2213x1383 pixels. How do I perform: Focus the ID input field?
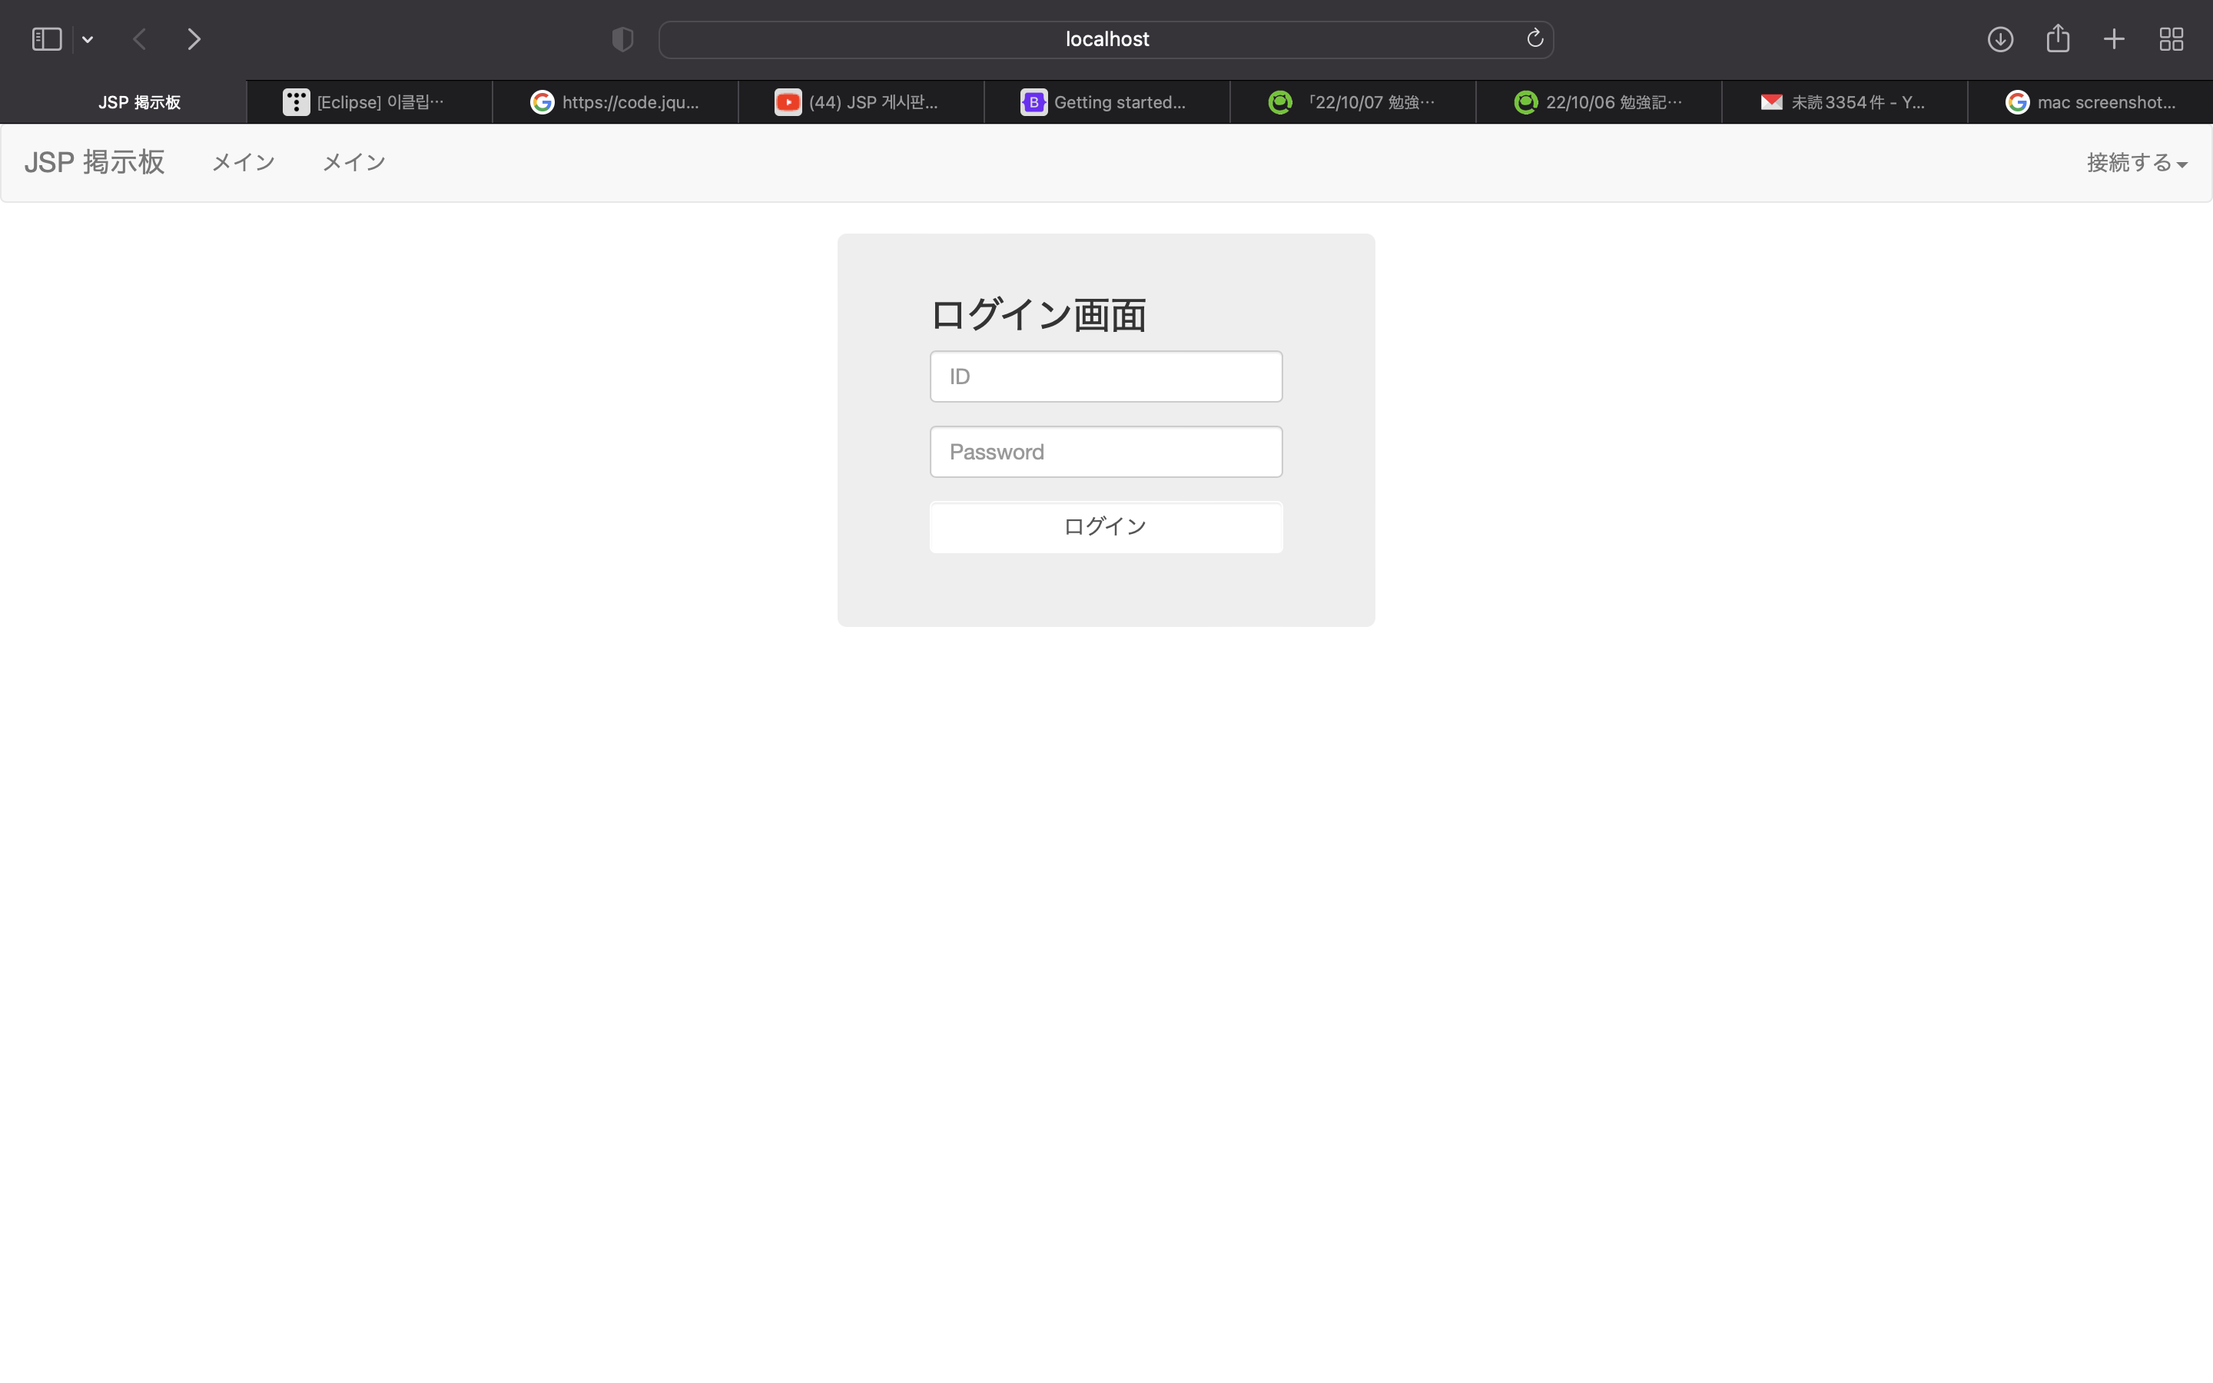pyautogui.click(x=1106, y=376)
